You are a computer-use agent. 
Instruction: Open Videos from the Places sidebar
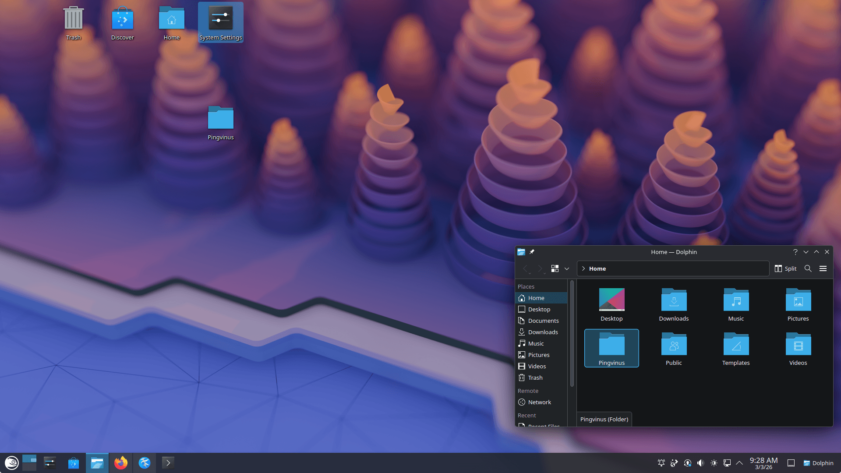537,366
